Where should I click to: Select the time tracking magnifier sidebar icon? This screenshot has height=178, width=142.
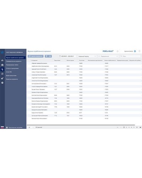pyautogui.click(x=2, y=69)
